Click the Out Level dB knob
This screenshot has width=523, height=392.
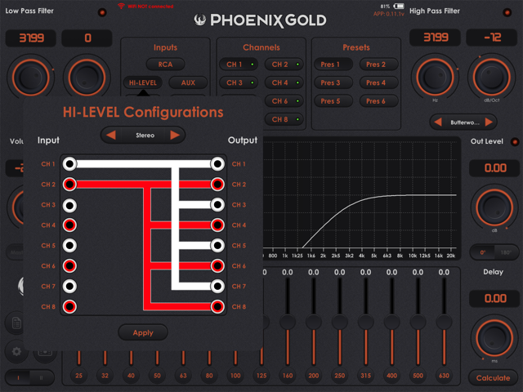(494, 207)
